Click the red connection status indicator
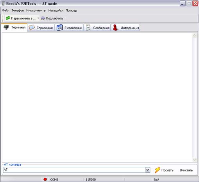Screen dimensions: 199x182 click(x=45, y=179)
